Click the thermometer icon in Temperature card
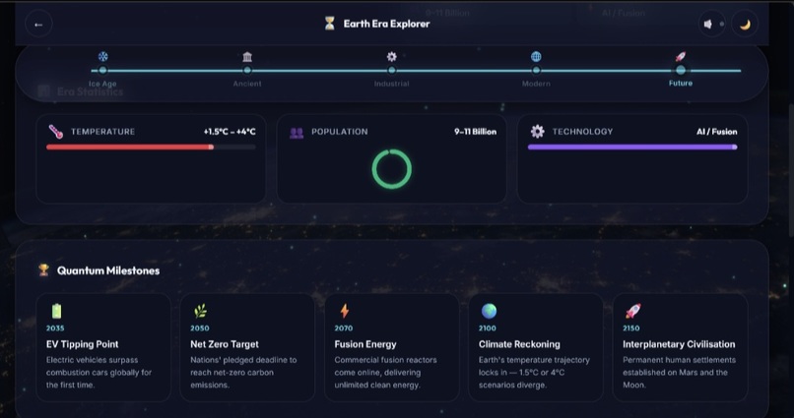 coord(56,132)
